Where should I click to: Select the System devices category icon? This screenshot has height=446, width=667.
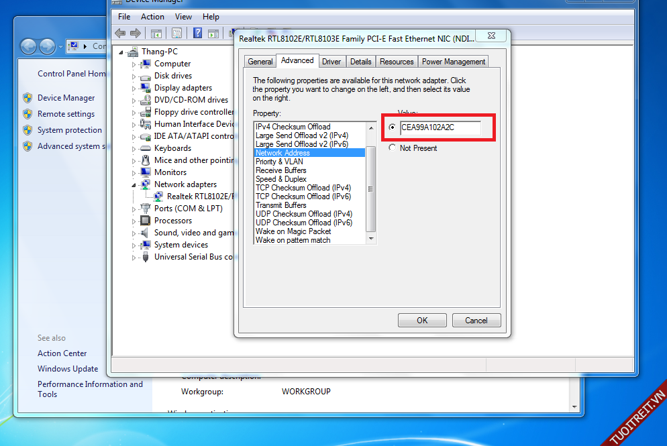(146, 245)
